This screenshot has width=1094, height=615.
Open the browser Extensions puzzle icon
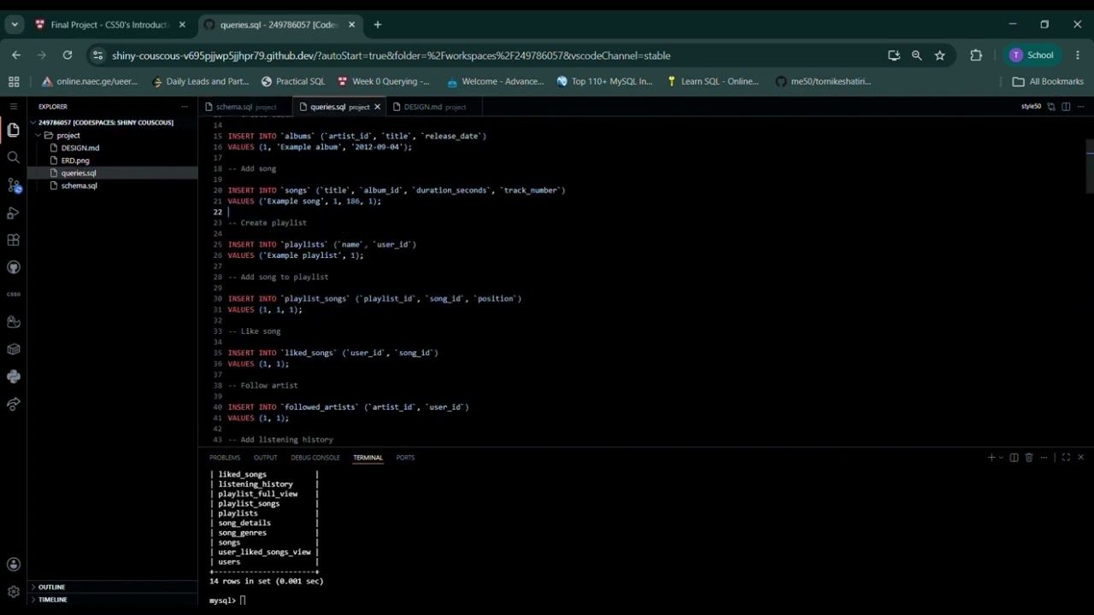click(976, 55)
